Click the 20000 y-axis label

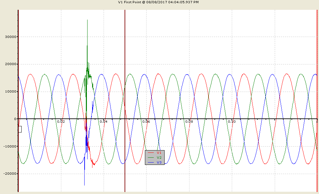tap(11, 64)
